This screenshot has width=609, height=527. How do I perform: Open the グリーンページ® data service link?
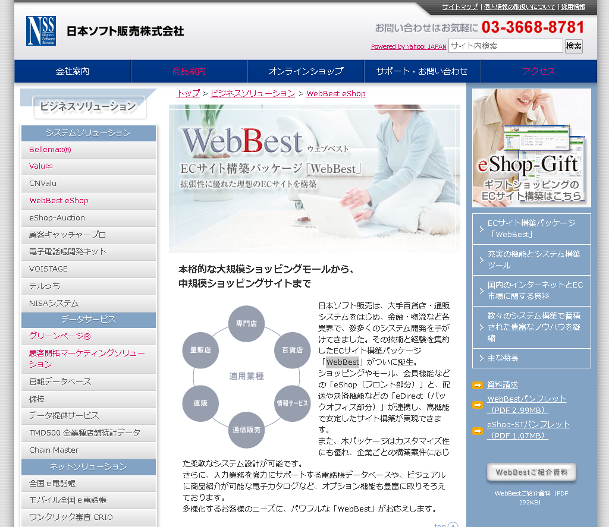[59, 336]
